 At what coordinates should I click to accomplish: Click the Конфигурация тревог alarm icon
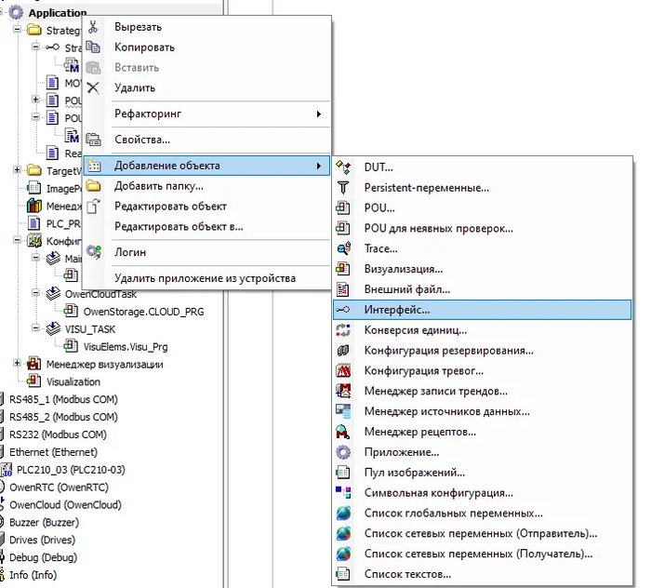click(x=343, y=370)
